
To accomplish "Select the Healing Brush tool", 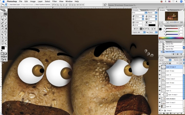I will tap(2, 23).
